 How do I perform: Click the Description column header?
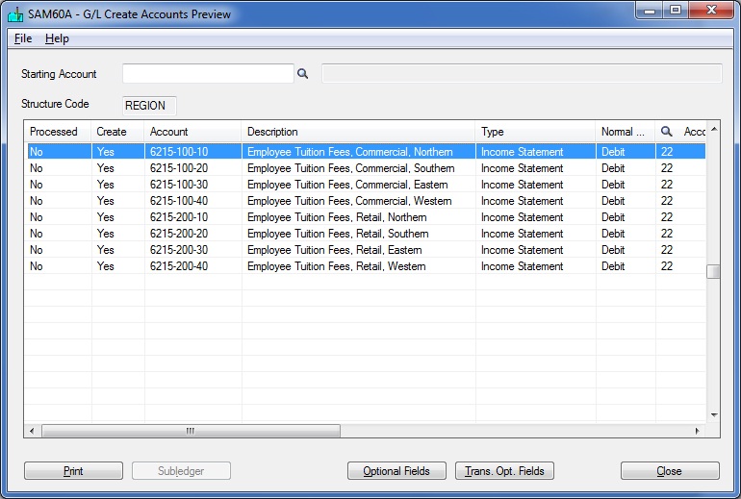pyautogui.click(x=358, y=132)
